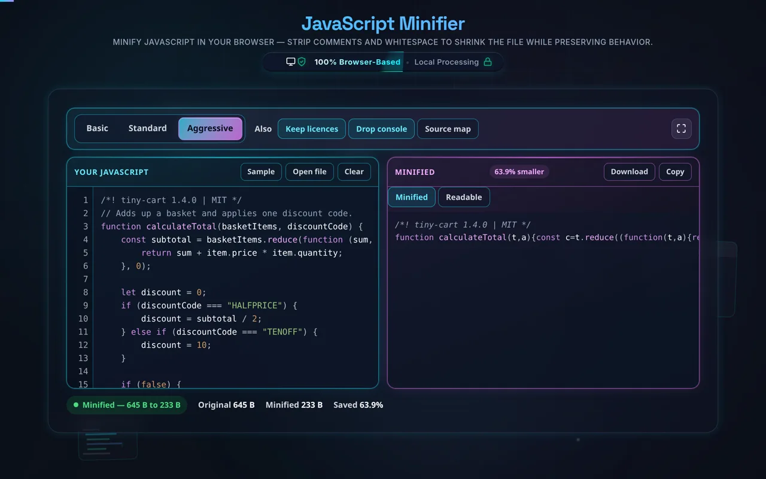Click the 100% Browser-Based label
This screenshot has height=479, width=766.
(x=357, y=62)
